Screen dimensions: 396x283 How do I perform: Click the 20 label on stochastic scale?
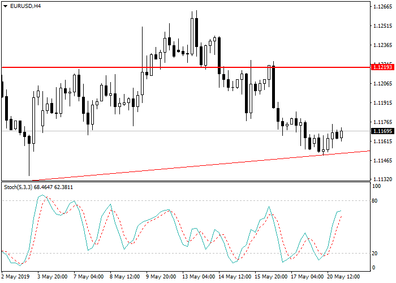(375, 254)
